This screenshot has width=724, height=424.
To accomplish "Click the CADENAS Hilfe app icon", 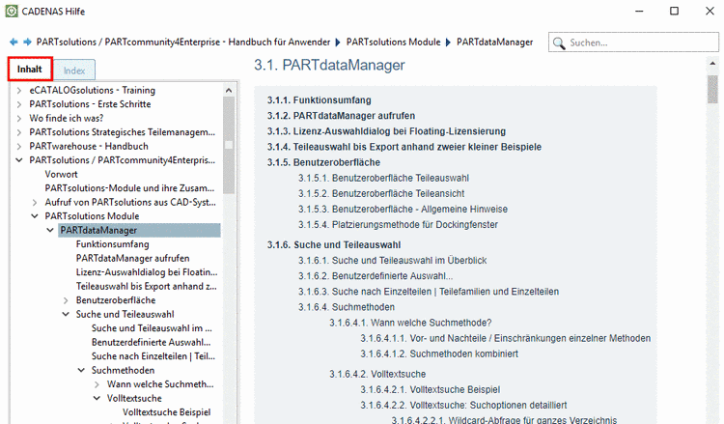I will (12, 11).
